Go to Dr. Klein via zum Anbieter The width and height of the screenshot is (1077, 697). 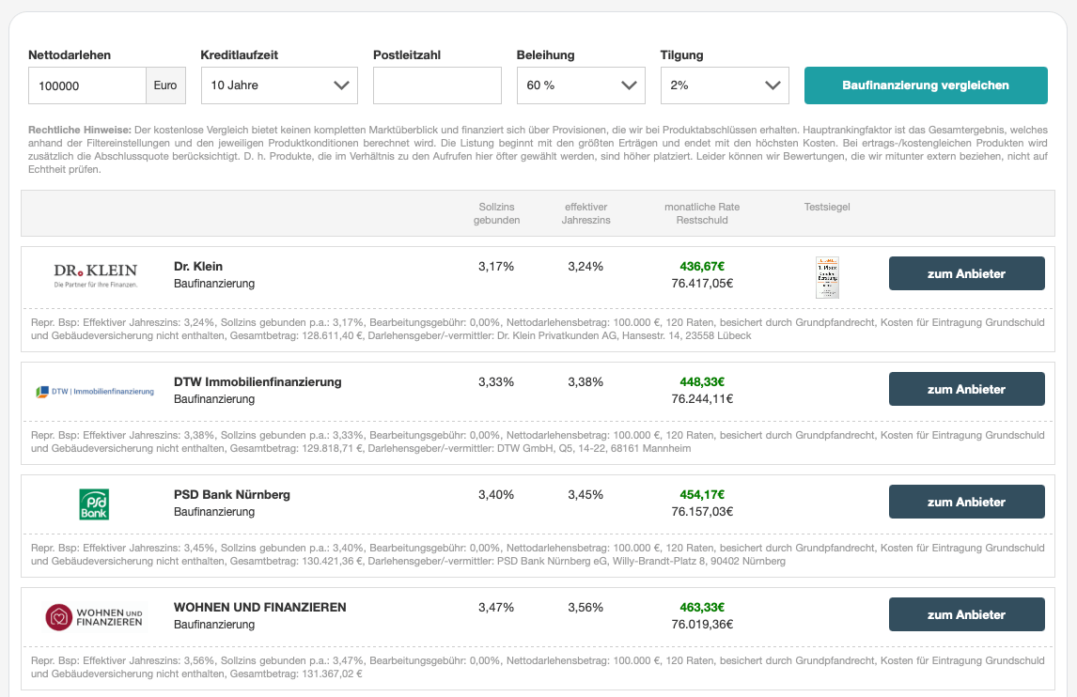966,274
